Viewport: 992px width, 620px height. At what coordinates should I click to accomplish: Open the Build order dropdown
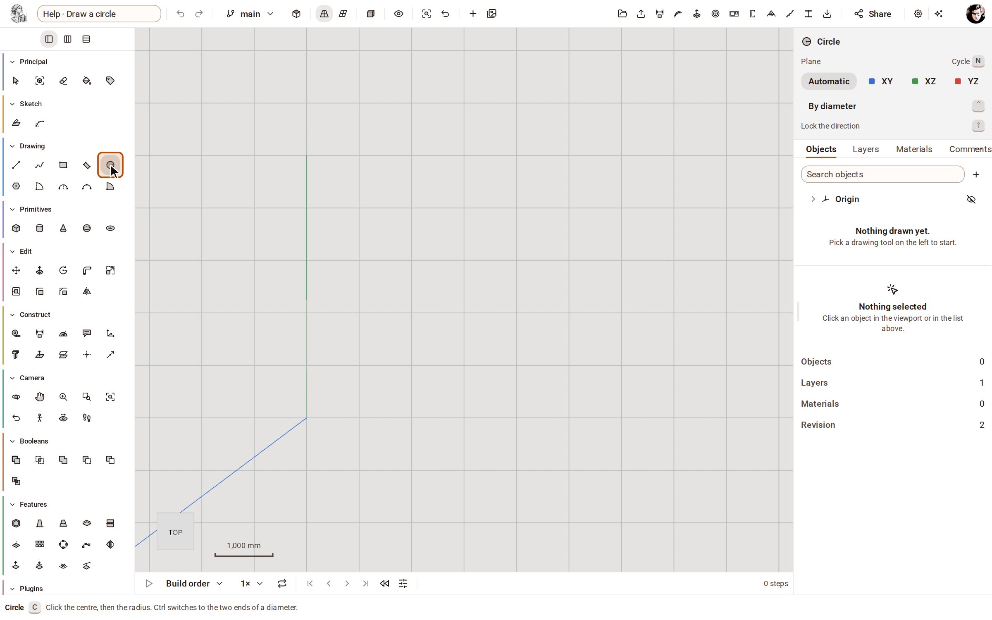pyautogui.click(x=194, y=584)
